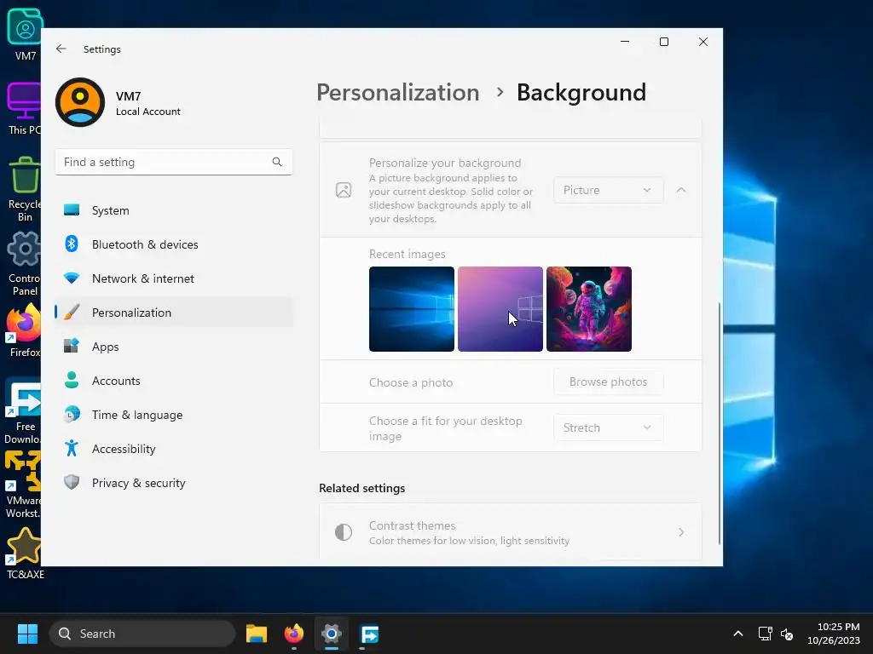This screenshot has width=873, height=654.
Task: Open Contrast themes related setting
Action: 510,532
